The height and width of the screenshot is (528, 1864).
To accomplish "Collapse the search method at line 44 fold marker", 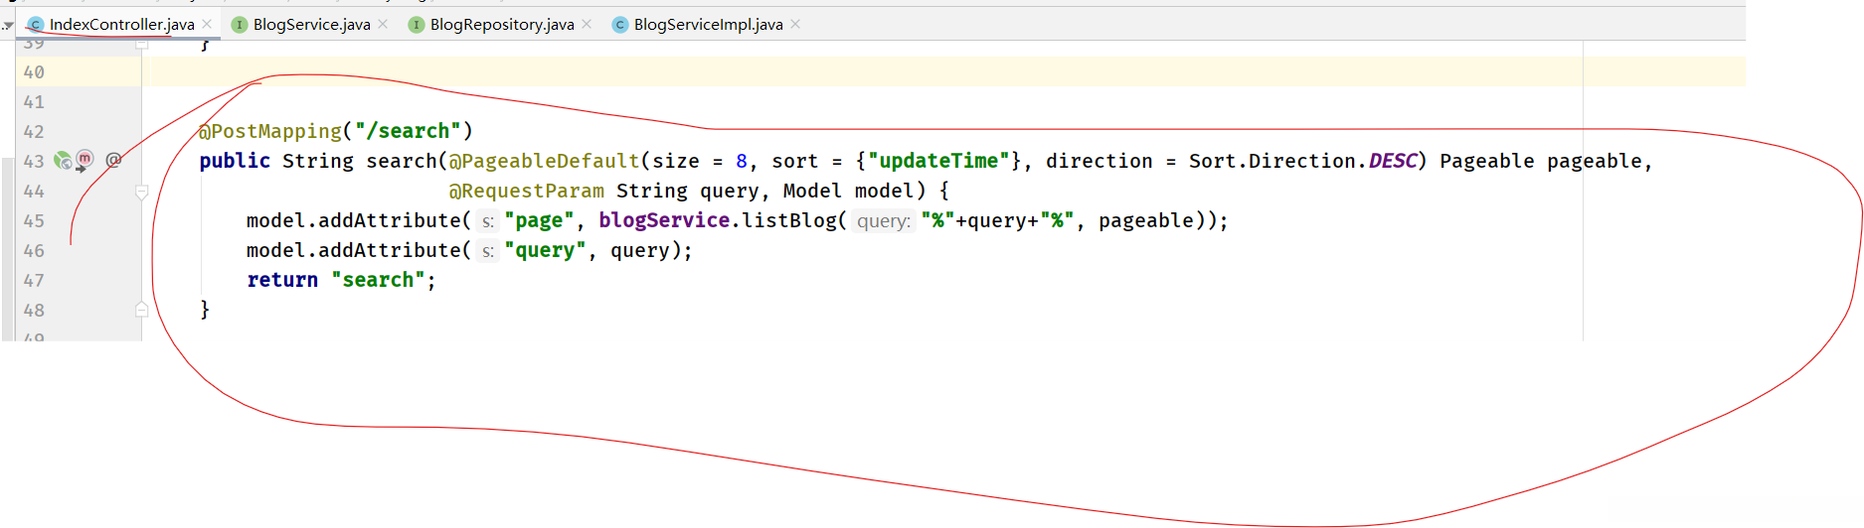I will (x=141, y=192).
